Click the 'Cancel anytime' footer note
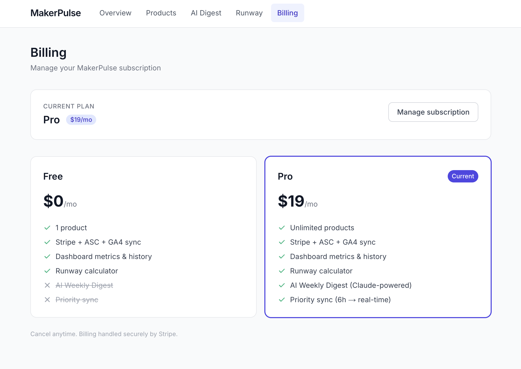The height and width of the screenshot is (369, 521). click(x=104, y=334)
